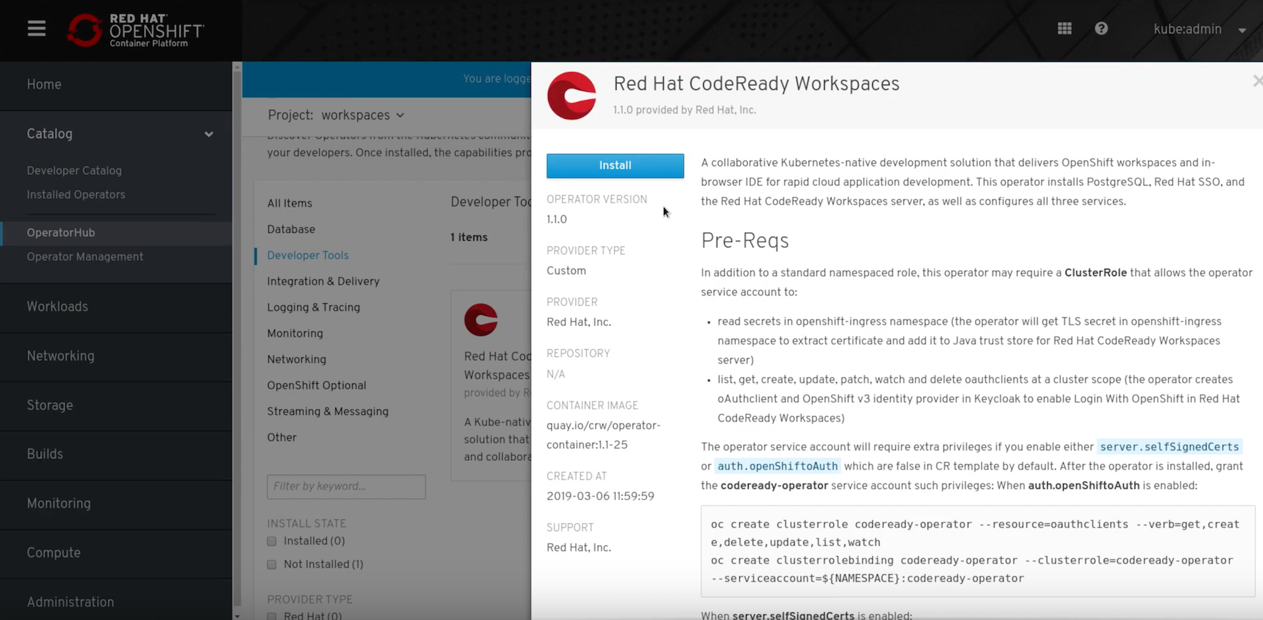Click the Repository N/A value
Image resolution: width=1263 pixels, height=620 pixels.
tap(556, 374)
